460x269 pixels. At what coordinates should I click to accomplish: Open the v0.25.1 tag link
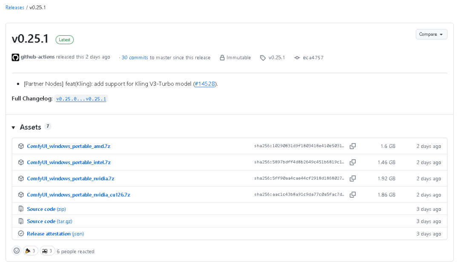tap(277, 58)
